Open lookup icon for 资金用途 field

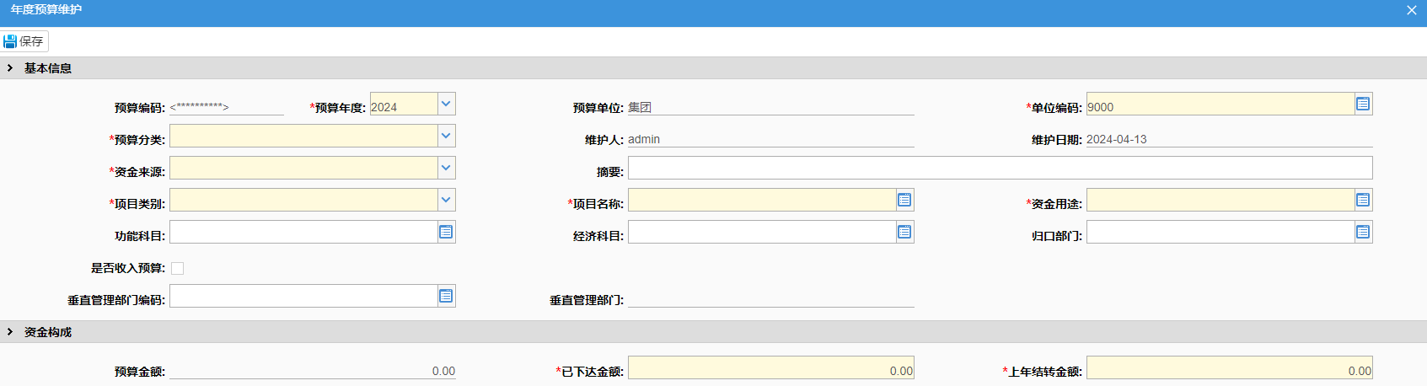(1363, 200)
